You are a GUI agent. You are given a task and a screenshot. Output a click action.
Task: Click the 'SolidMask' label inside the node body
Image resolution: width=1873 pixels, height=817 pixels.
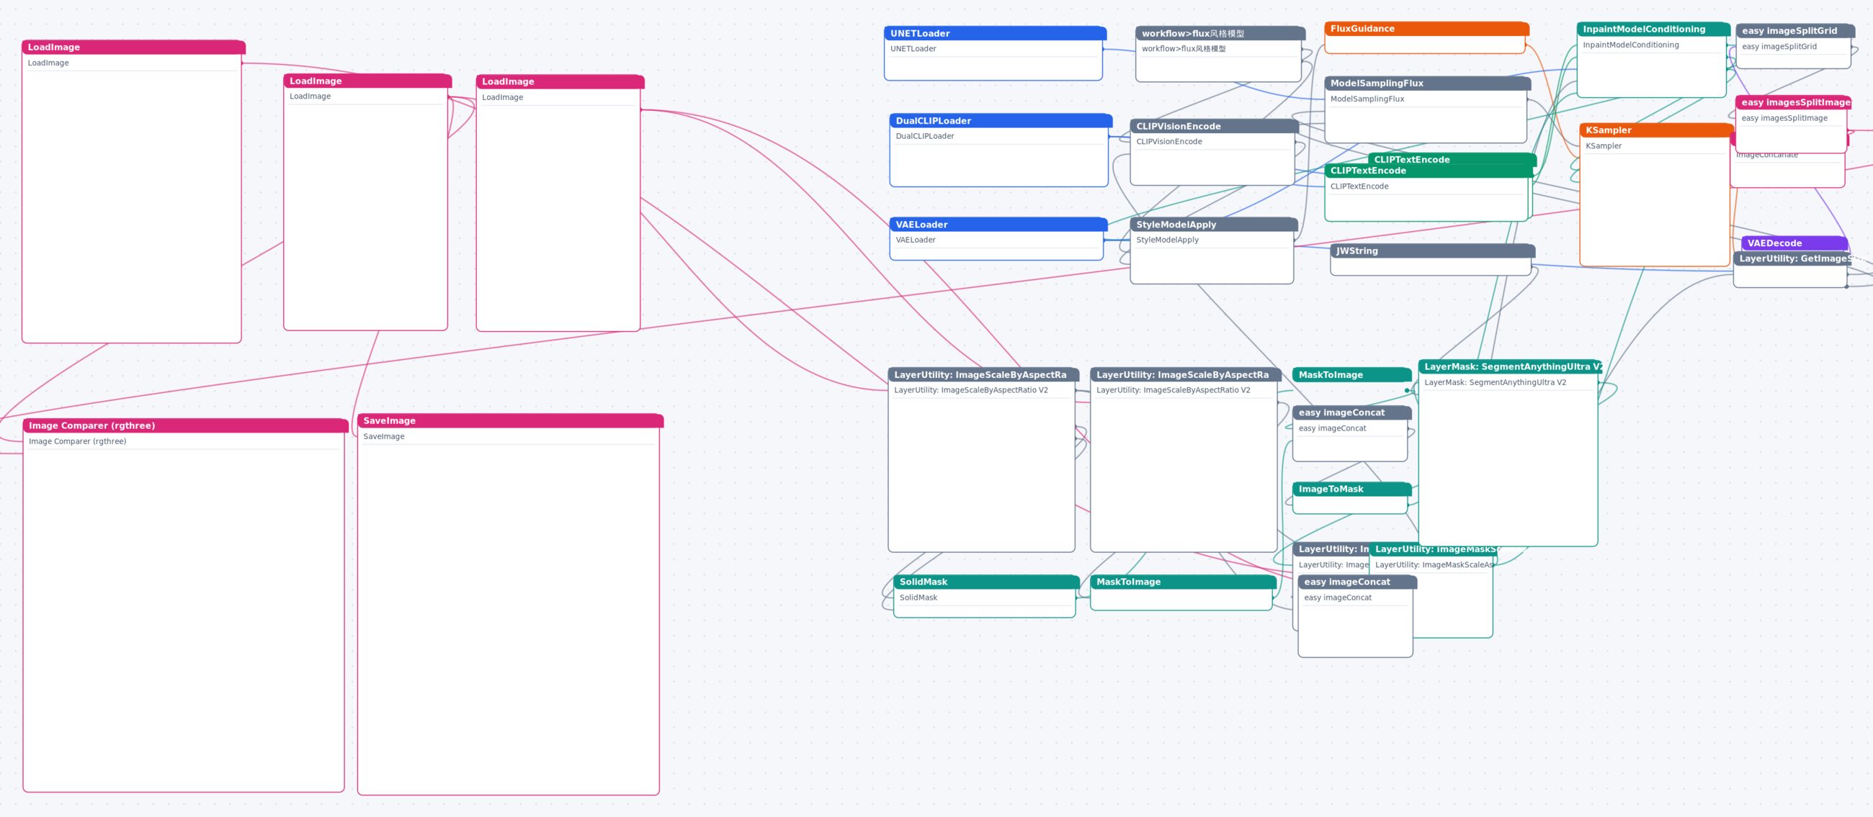(918, 598)
